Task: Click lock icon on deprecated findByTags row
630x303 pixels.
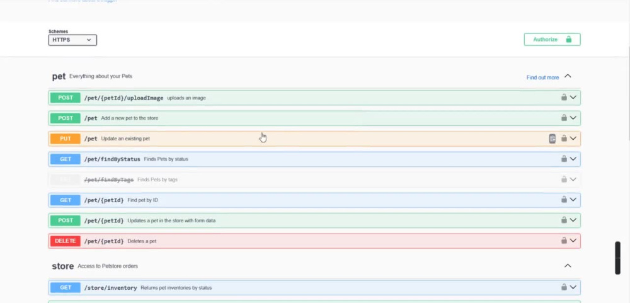Action: click(x=564, y=180)
